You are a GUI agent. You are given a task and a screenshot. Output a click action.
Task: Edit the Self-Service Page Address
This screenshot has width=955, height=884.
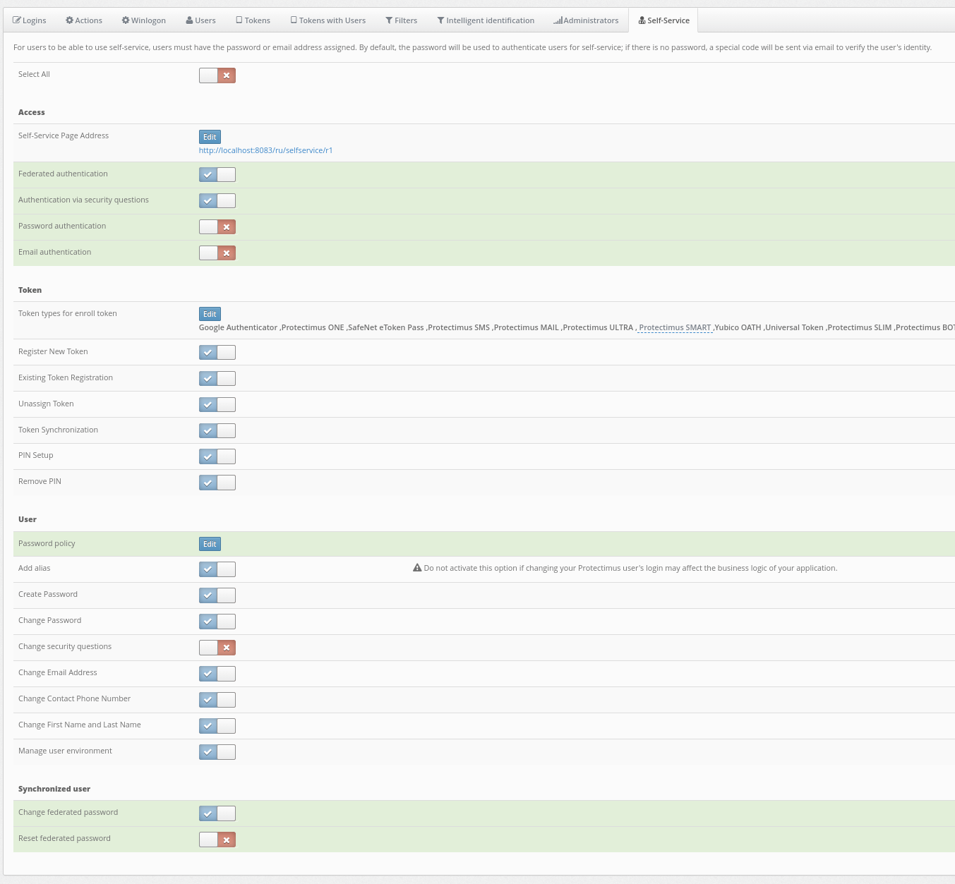click(x=210, y=137)
